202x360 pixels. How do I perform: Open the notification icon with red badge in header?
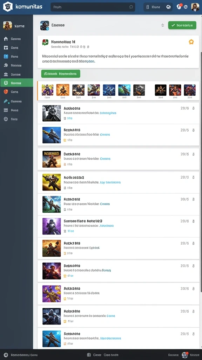pos(179,7)
